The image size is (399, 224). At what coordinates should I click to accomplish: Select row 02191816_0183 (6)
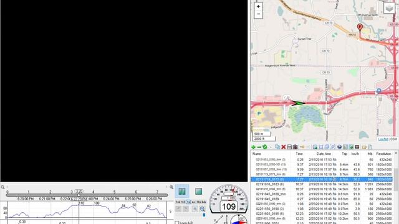[x=322, y=184]
